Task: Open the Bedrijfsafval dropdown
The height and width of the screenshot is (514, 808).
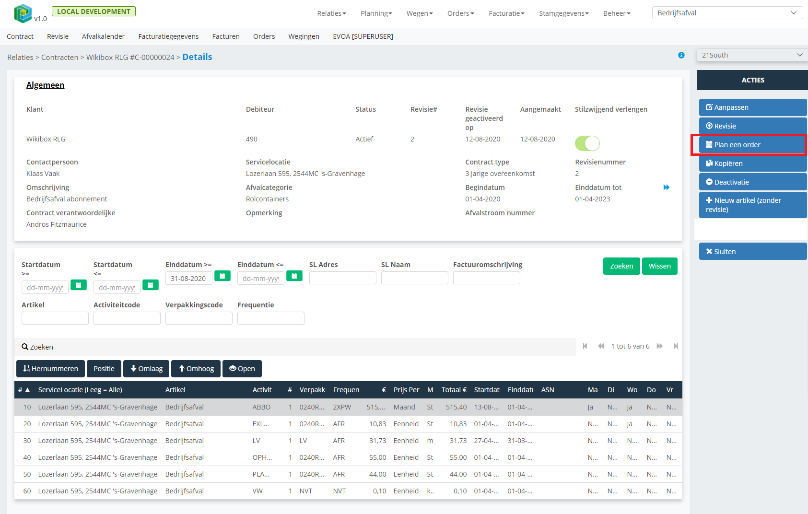Action: 727,13
